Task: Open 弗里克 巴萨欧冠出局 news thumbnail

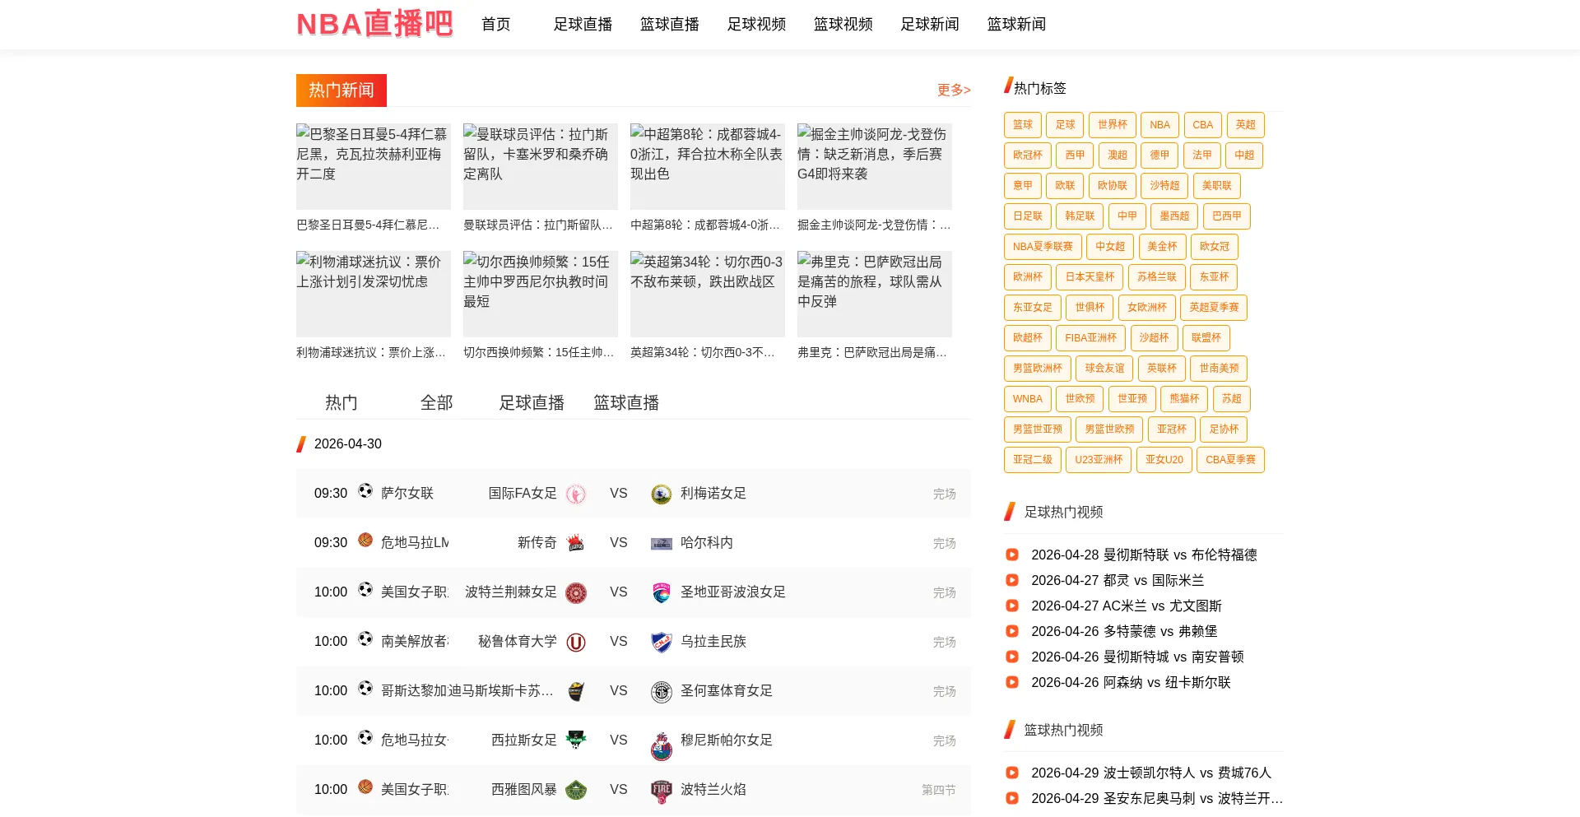Action: (x=875, y=294)
